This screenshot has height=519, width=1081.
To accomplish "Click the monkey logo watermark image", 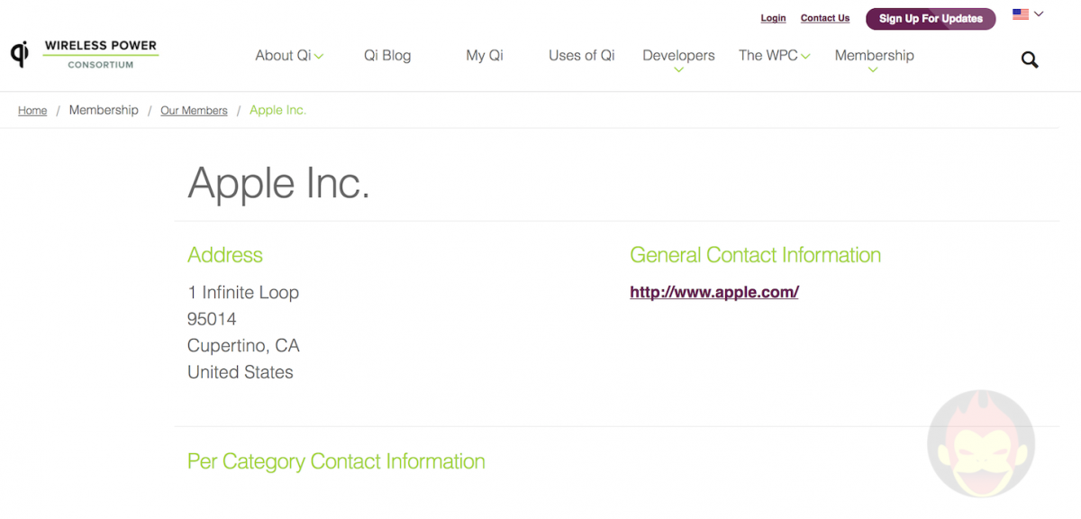I will click(981, 443).
